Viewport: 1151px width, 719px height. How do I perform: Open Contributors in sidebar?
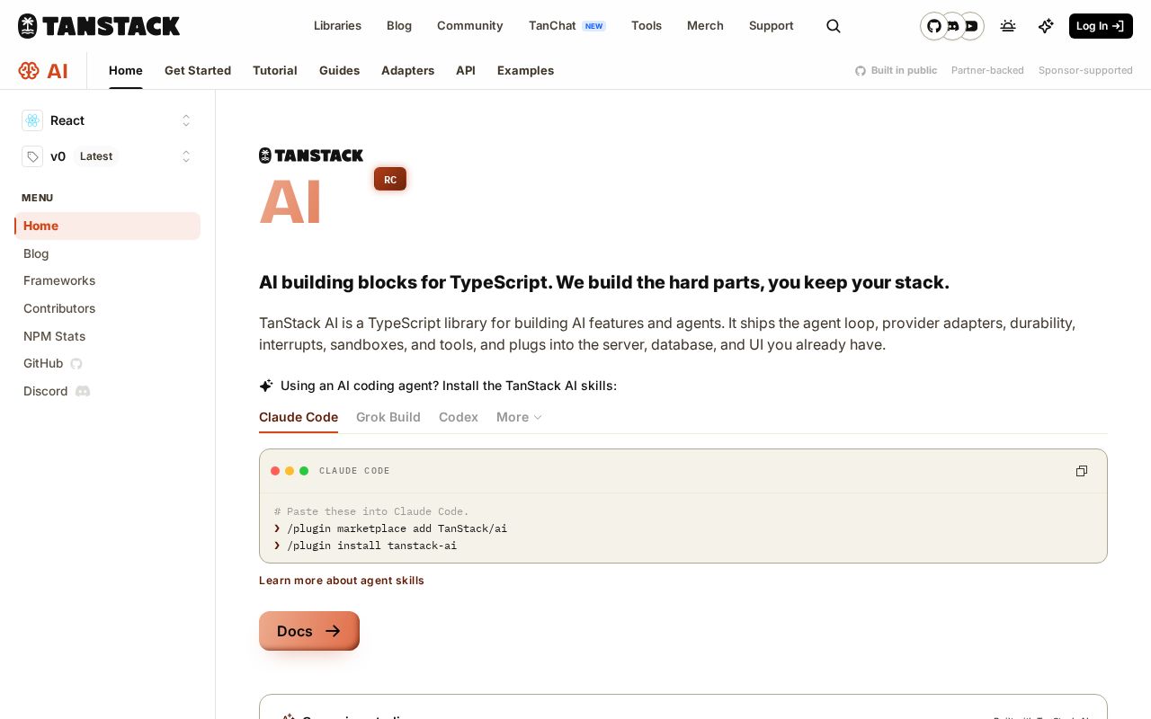(x=107, y=308)
